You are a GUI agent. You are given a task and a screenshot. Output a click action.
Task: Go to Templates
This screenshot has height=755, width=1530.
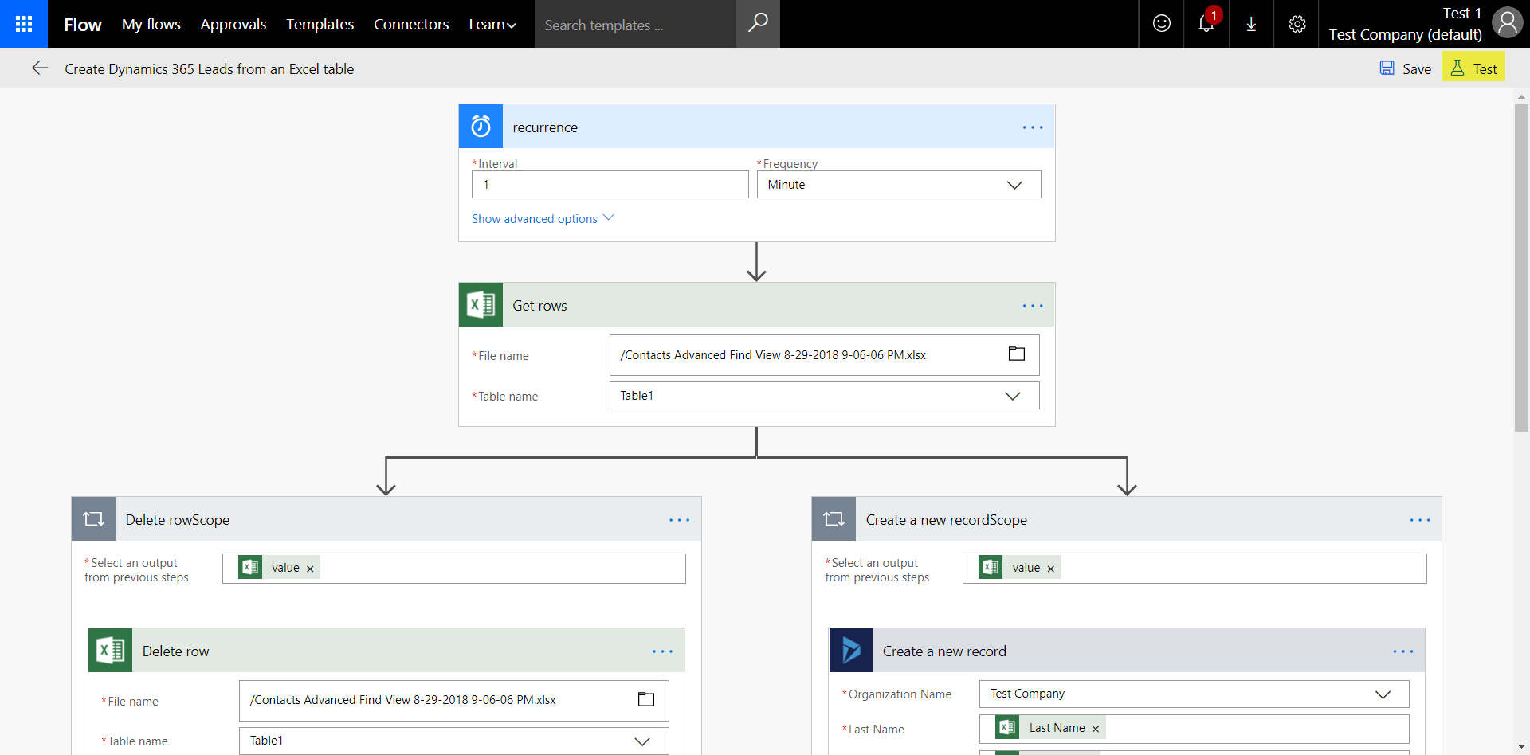[x=320, y=24]
